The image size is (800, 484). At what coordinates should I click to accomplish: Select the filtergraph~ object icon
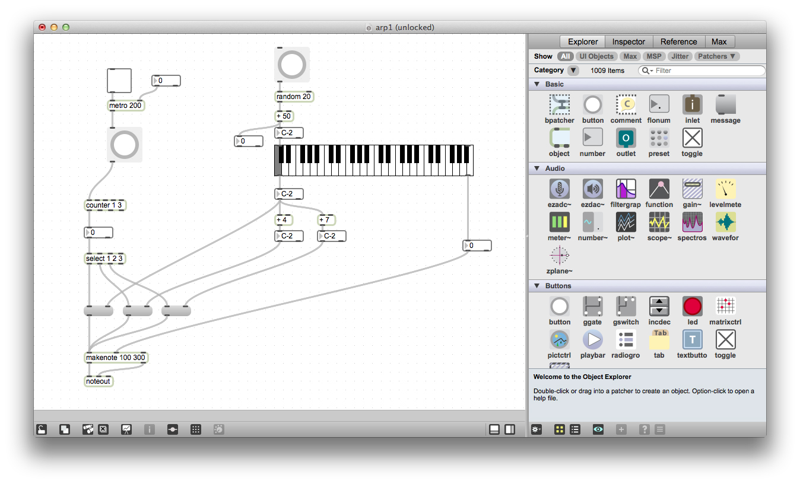(626, 189)
